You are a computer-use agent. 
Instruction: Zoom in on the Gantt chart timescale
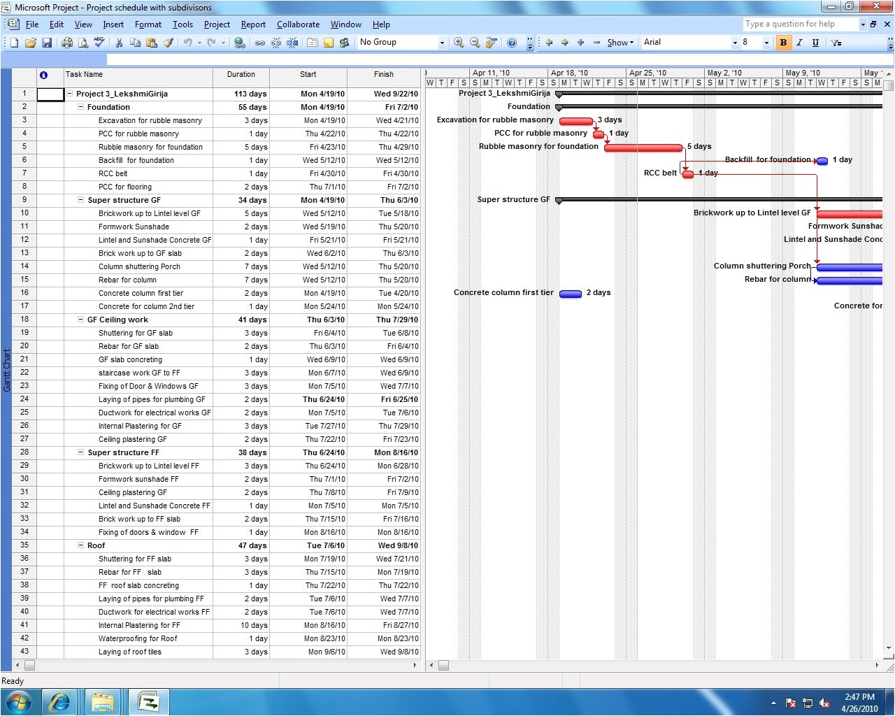pos(459,43)
